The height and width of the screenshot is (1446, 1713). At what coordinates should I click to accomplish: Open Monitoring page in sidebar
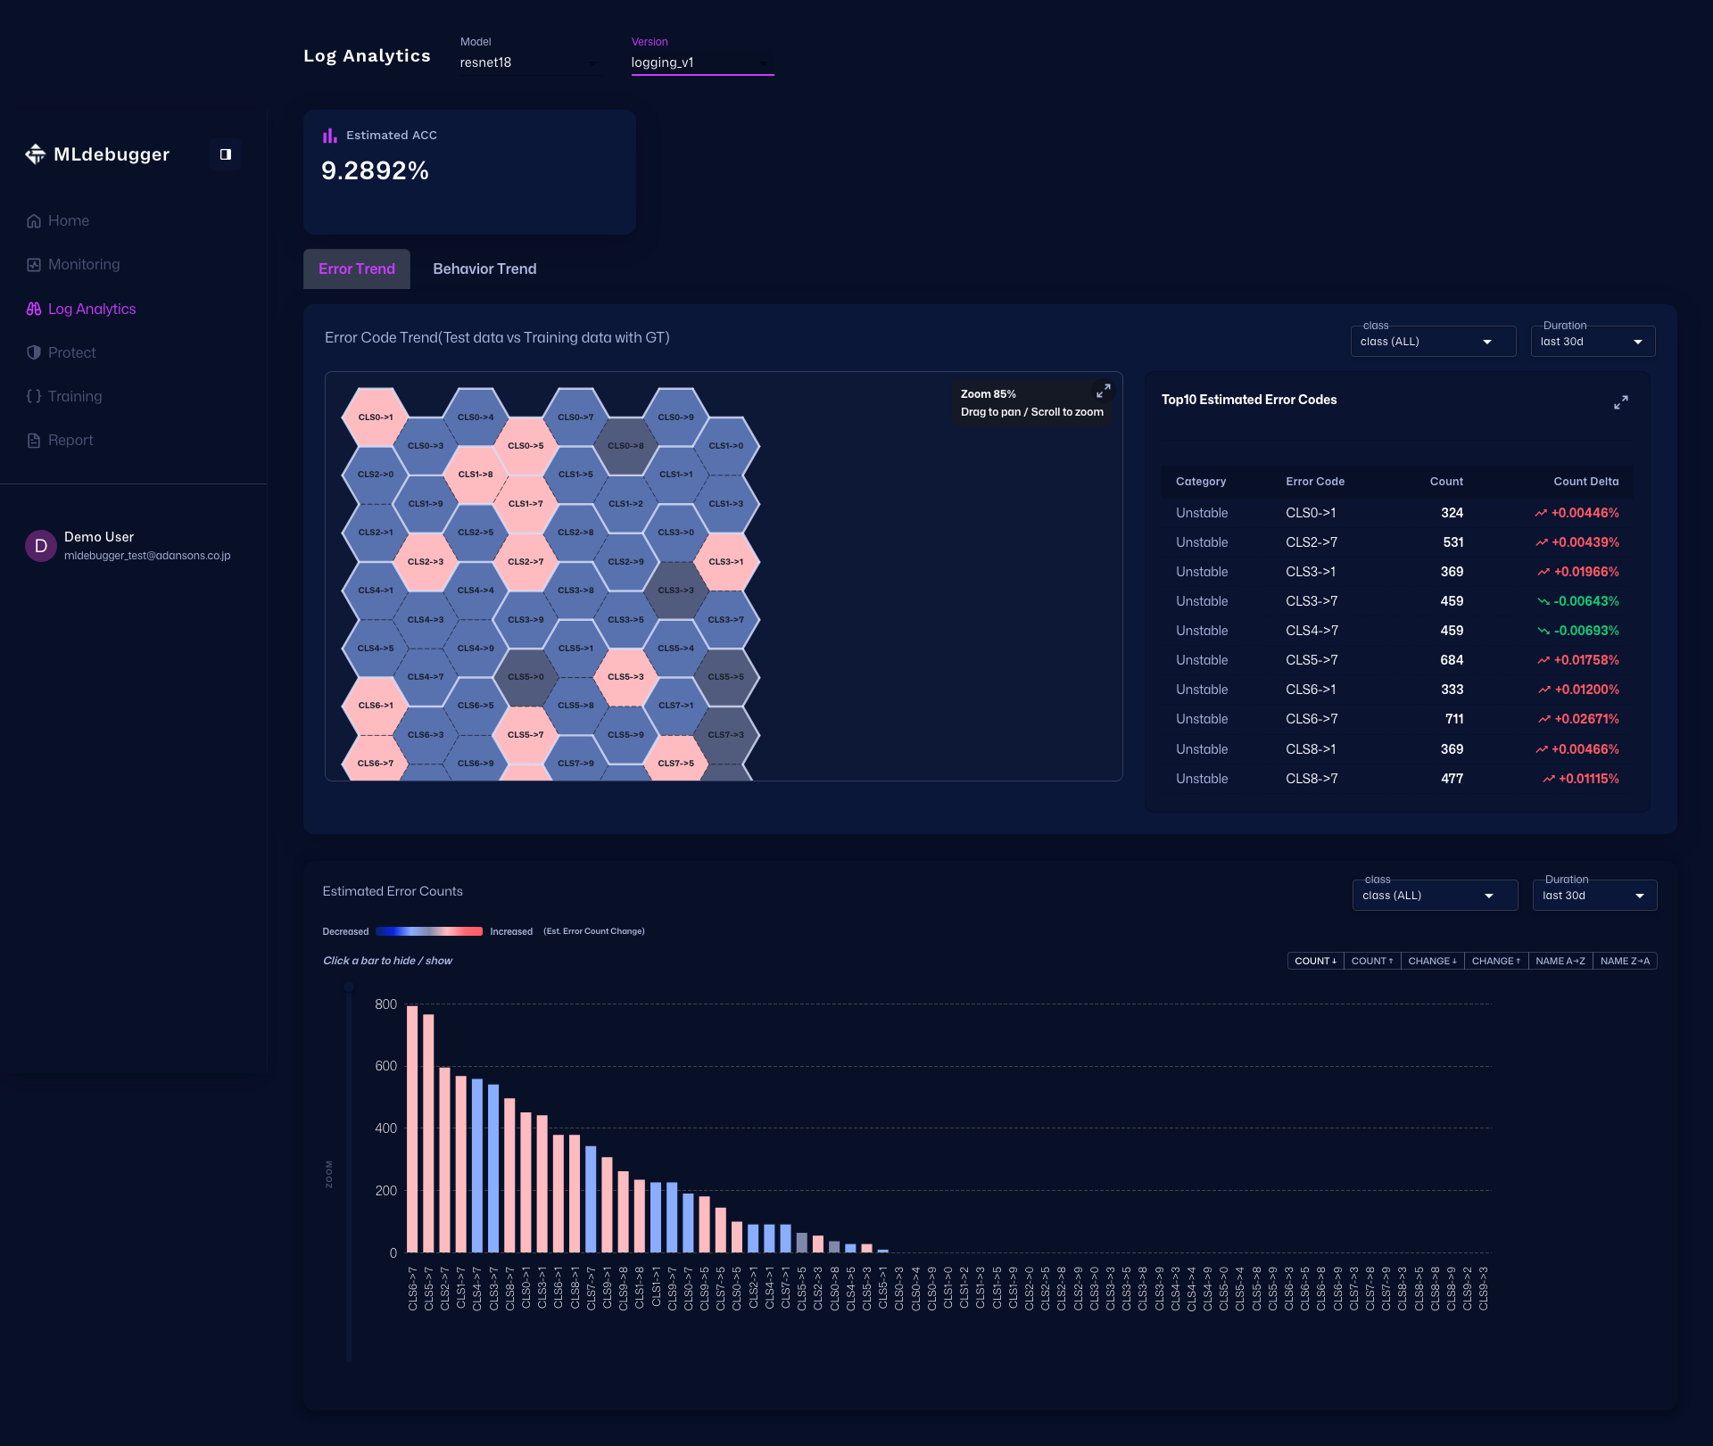coord(83,264)
